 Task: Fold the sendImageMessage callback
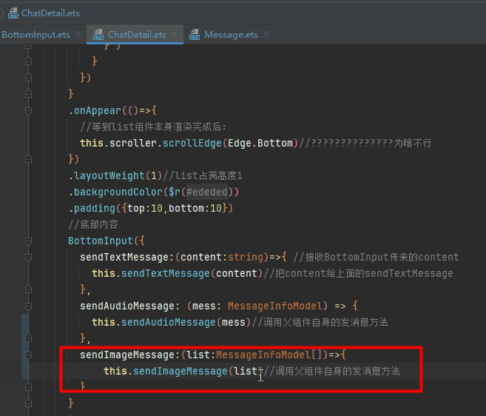(28, 355)
